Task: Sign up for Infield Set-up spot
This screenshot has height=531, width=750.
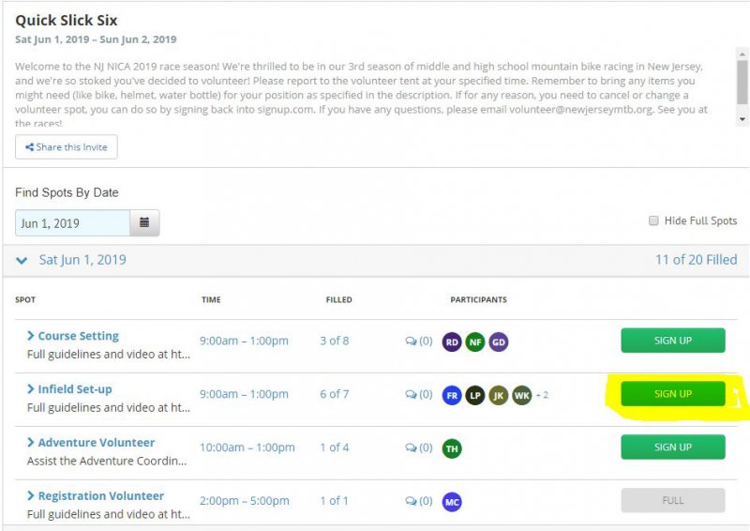Action: click(x=672, y=394)
